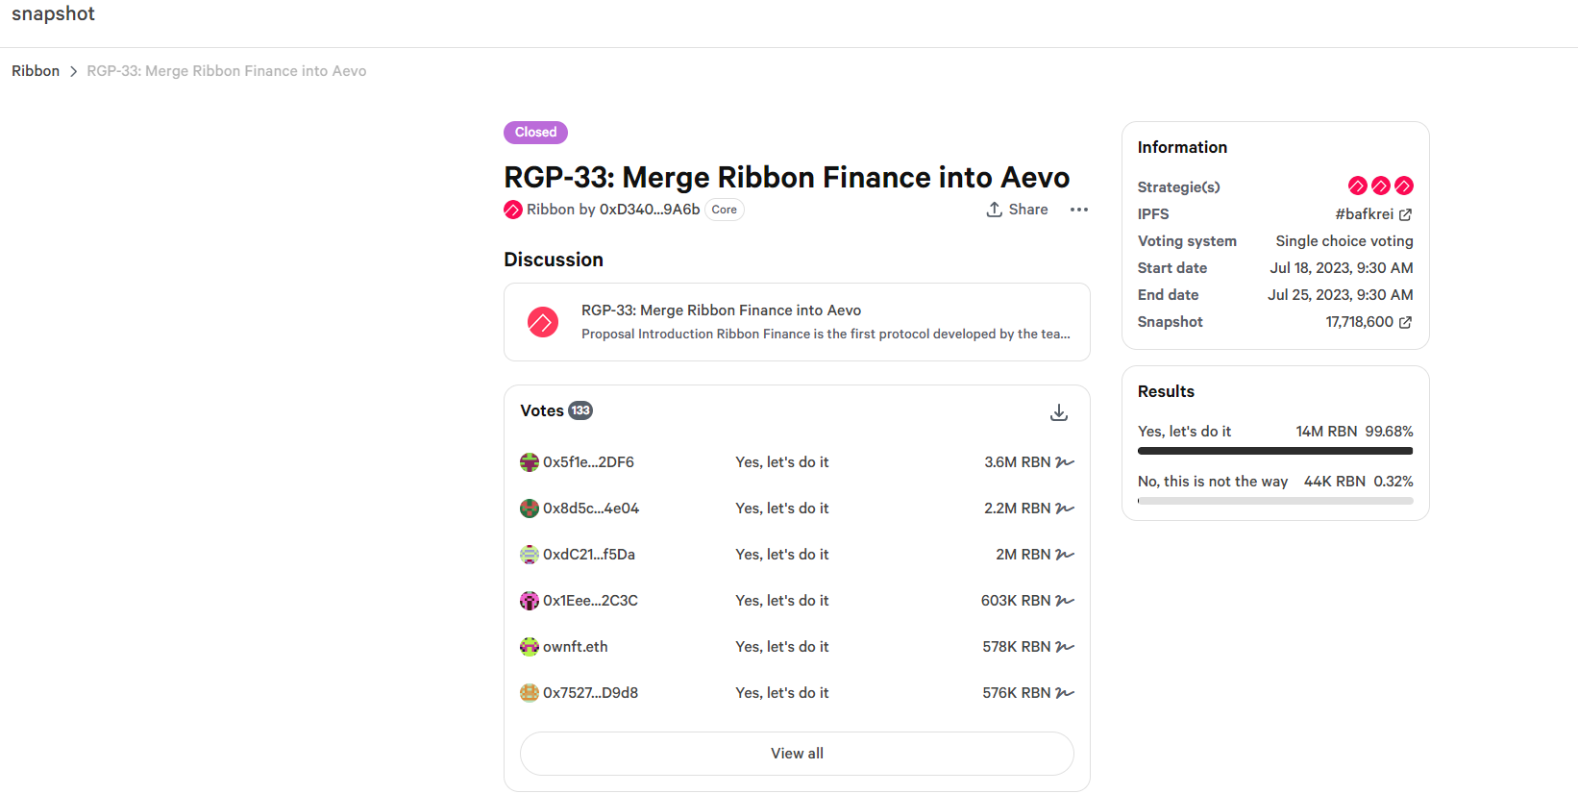Click the three-dot more options icon
This screenshot has width=1578, height=794.
click(x=1079, y=210)
